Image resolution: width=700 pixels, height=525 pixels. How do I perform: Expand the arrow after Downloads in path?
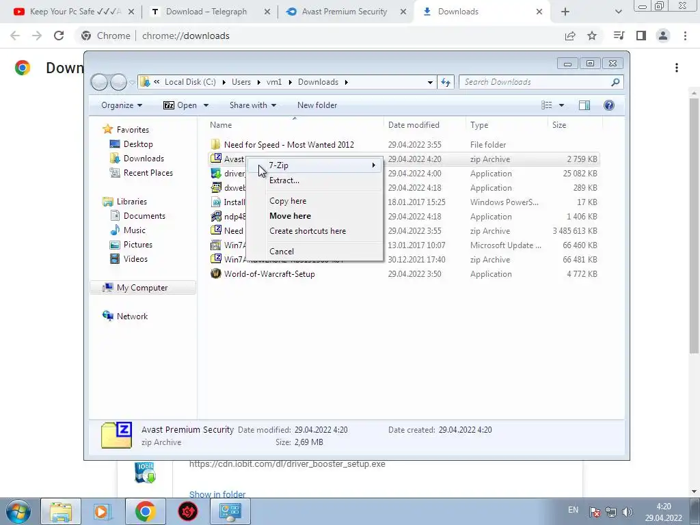[x=347, y=82]
